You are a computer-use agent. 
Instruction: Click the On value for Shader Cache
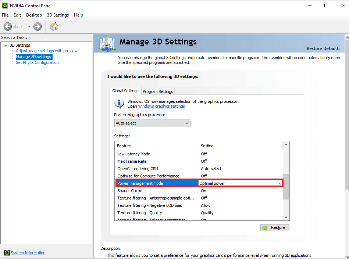click(x=203, y=191)
